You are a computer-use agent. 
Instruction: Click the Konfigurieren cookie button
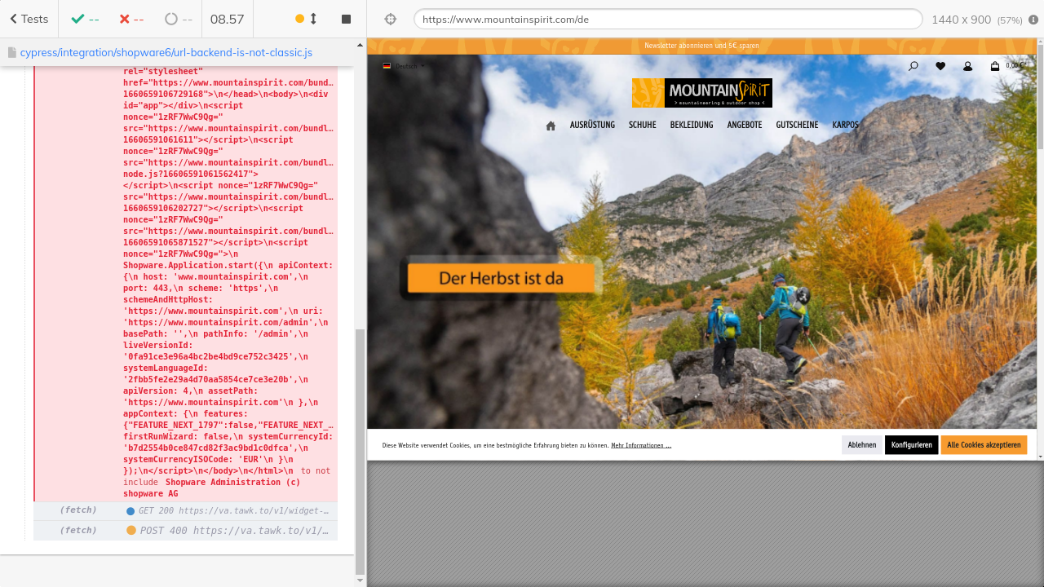coord(911,445)
